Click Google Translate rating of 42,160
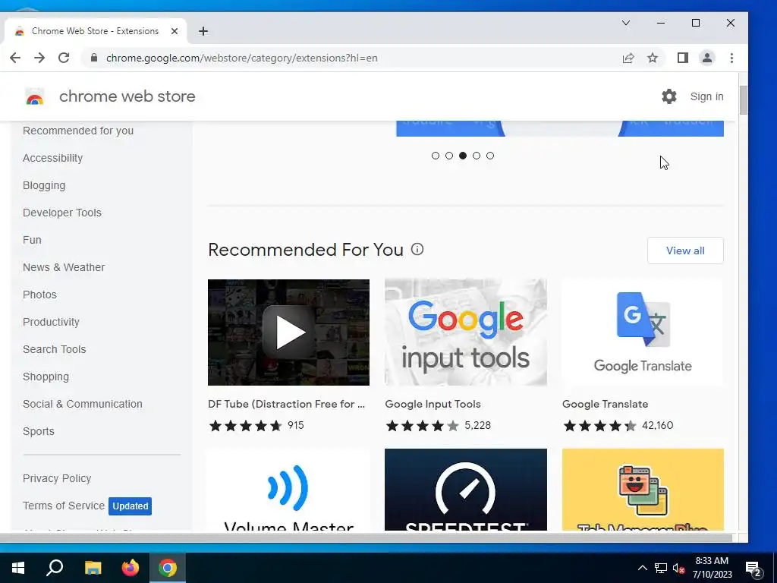 coord(618,425)
